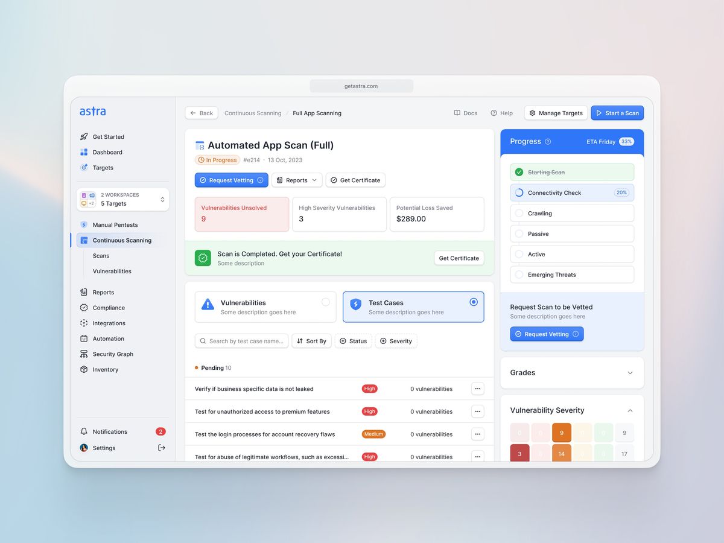Click Request Vetting under Request Scan to be Vetted
This screenshot has height=543, width=724.
(x=547, y=334)
